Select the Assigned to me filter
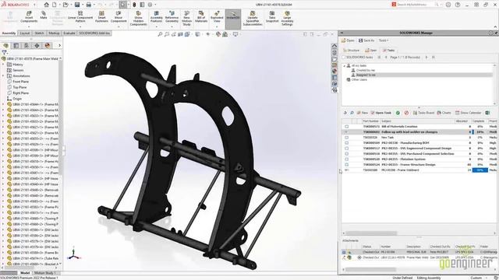This screenshot has width=499, height=280. tap(366, 75)
